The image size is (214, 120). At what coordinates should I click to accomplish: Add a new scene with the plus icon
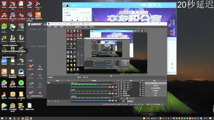(48, 101)
